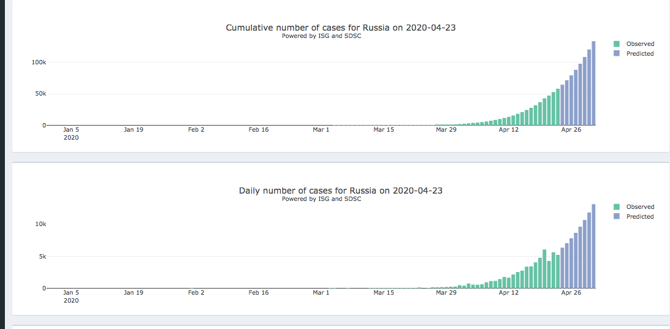
Task: Toggle Observed series in Daily chart legend
Action: [640, 207]
